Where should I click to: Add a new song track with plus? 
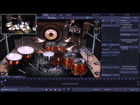tap(25, 77)
